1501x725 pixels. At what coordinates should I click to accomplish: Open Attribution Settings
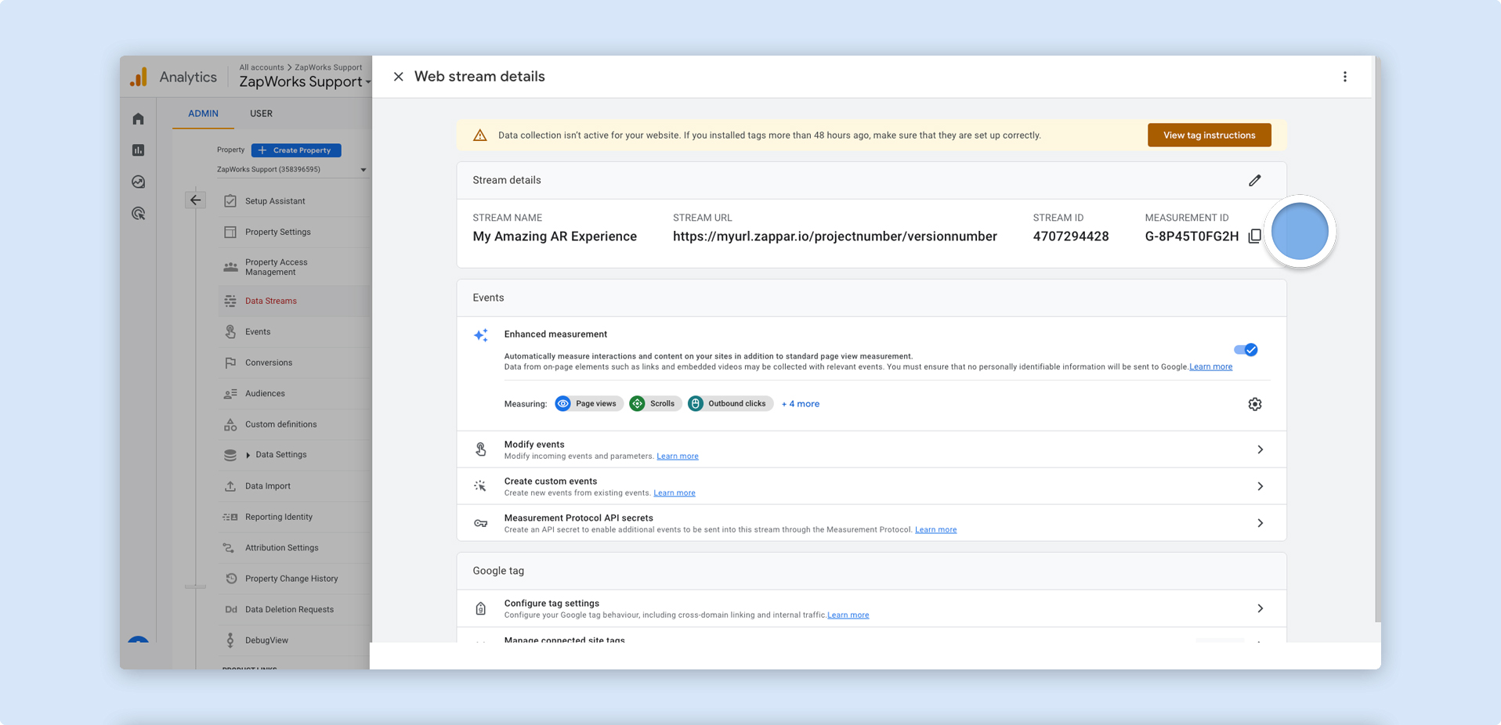pos(281,548)
